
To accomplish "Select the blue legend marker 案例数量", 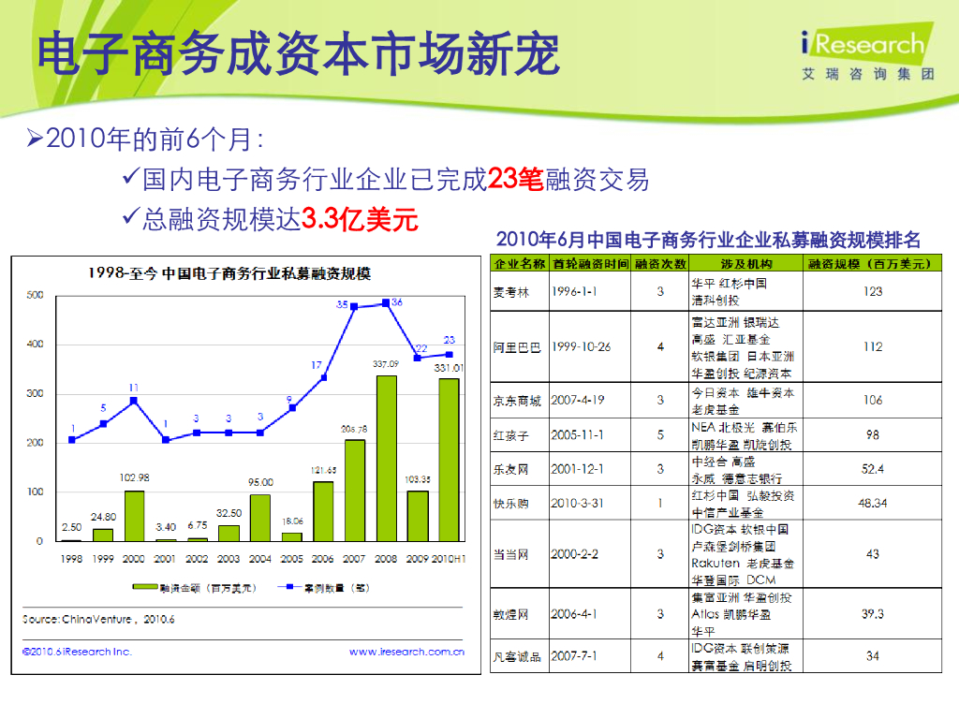I will 290,587.
